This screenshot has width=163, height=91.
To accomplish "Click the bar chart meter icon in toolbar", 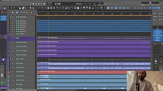I will 66,8.
